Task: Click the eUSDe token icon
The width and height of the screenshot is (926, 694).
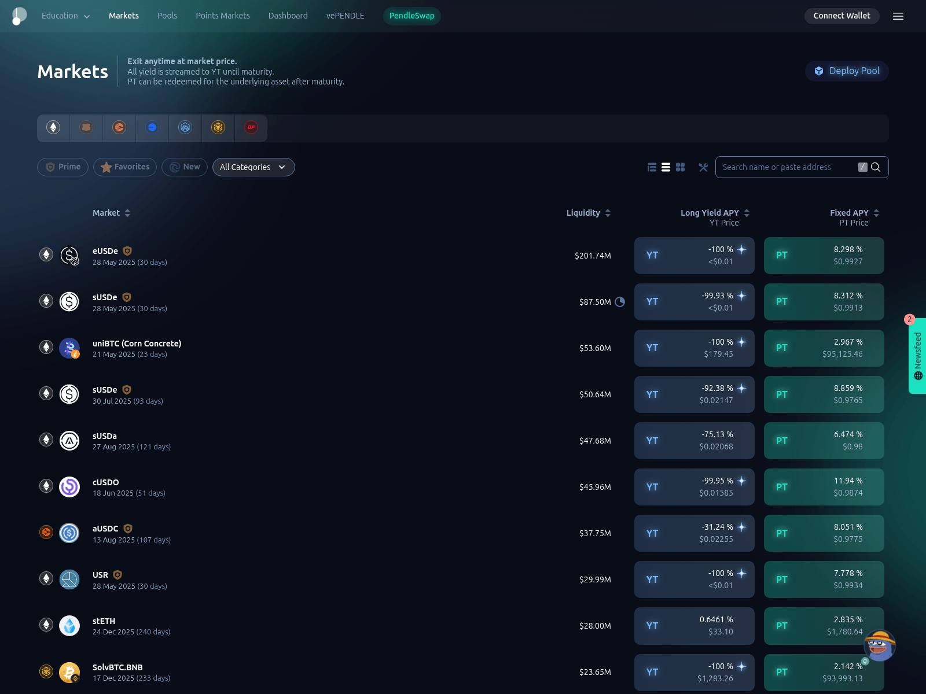Action: [x=69, y=255]
